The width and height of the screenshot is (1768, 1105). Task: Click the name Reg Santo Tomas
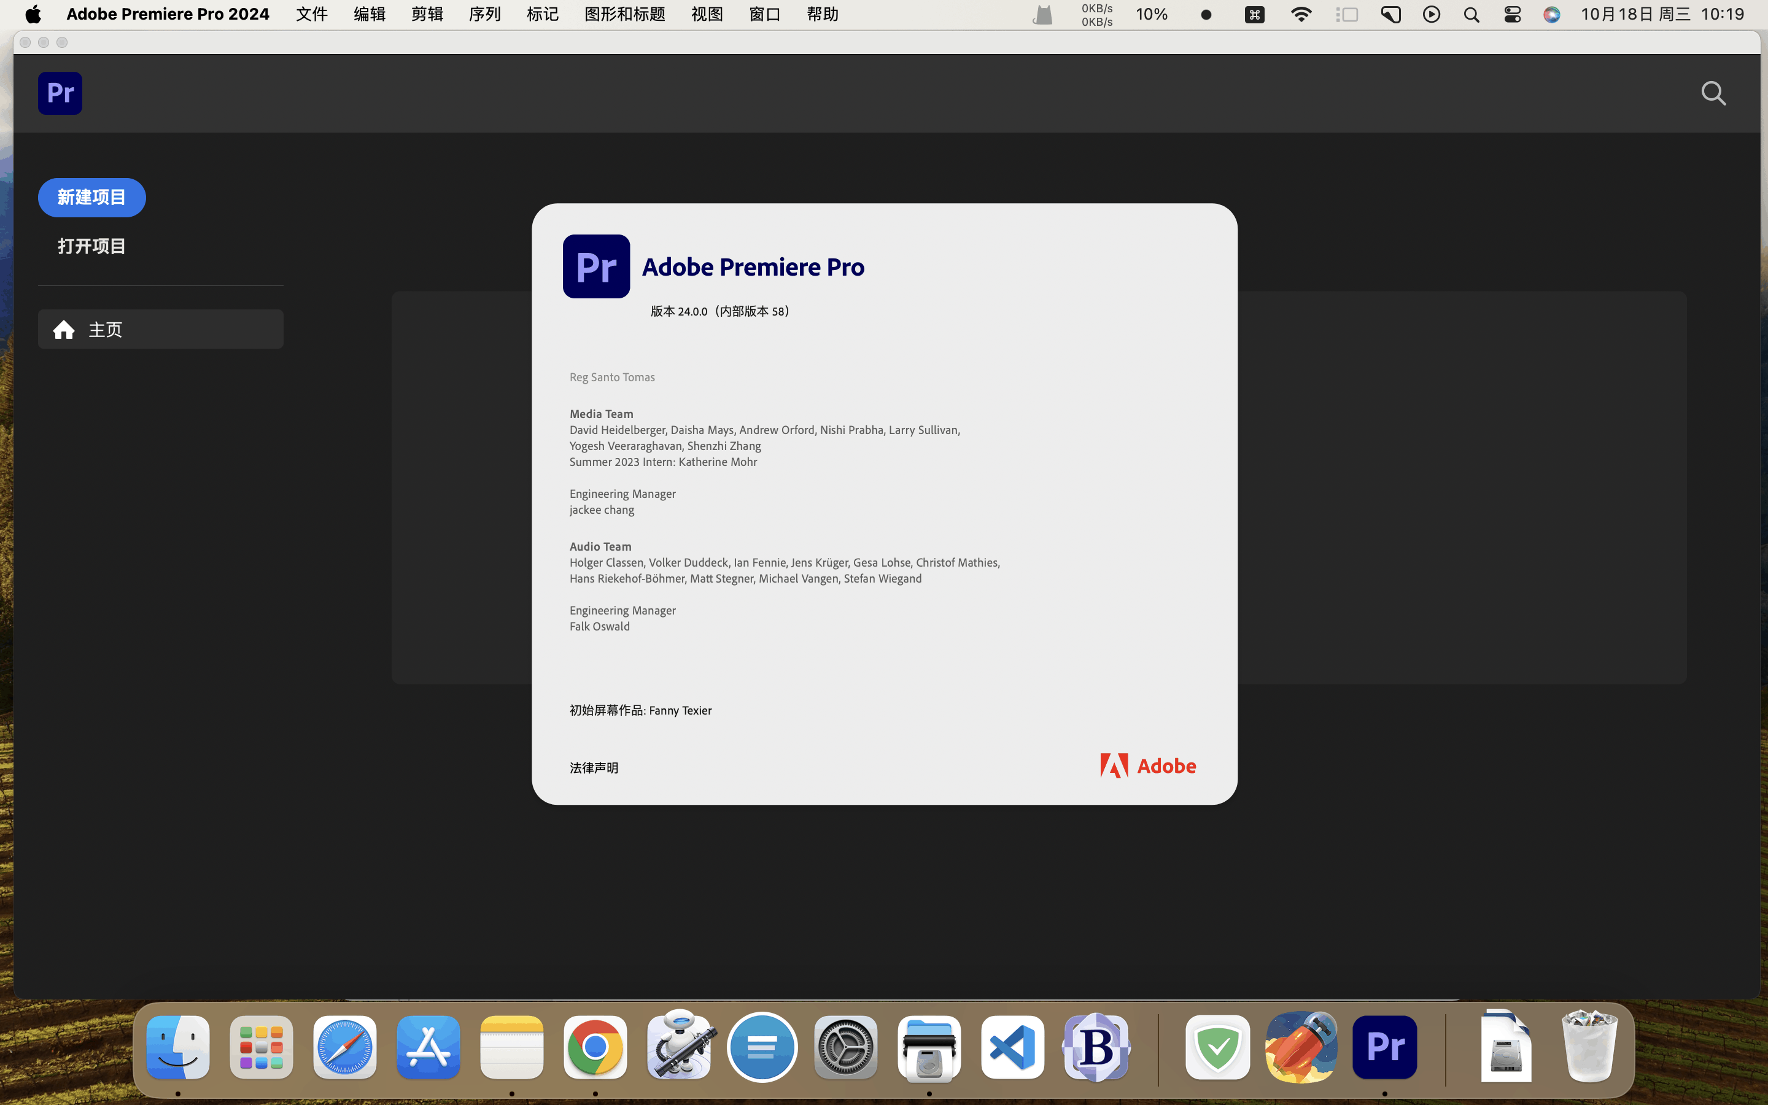612,377
